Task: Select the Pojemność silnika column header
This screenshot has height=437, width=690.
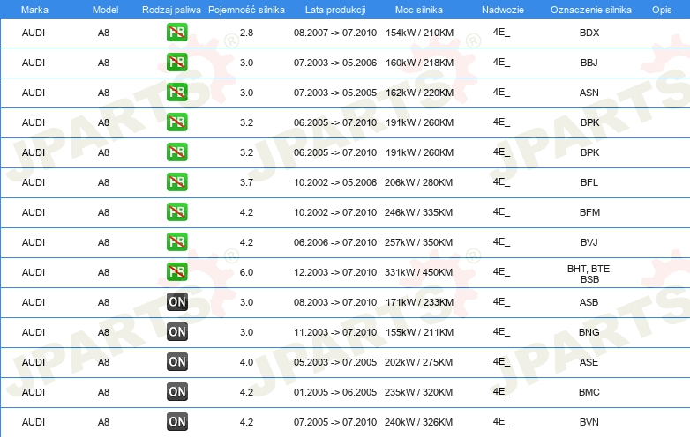Action: pyautogui.click(x=246, y=10)
